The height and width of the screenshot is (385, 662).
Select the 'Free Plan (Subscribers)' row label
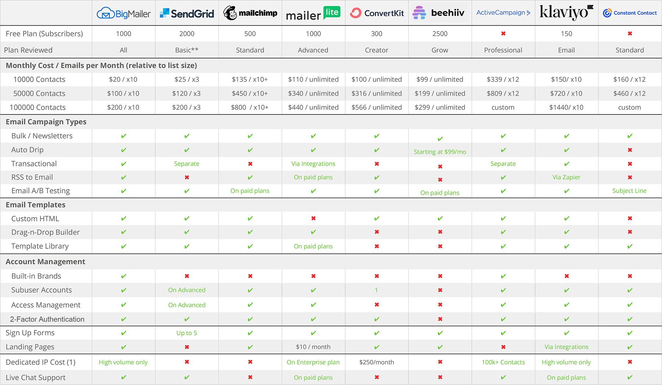pos(44,33)
